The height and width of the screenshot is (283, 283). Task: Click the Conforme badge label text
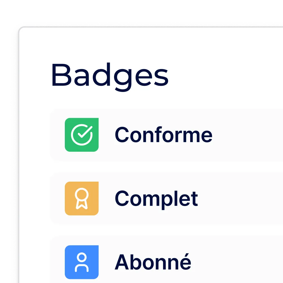click(164, 134)
